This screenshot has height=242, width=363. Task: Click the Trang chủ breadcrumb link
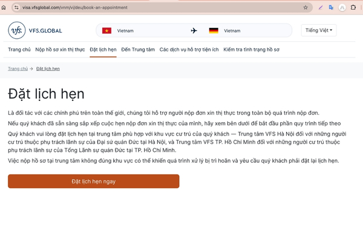click(x=18, y=69)
